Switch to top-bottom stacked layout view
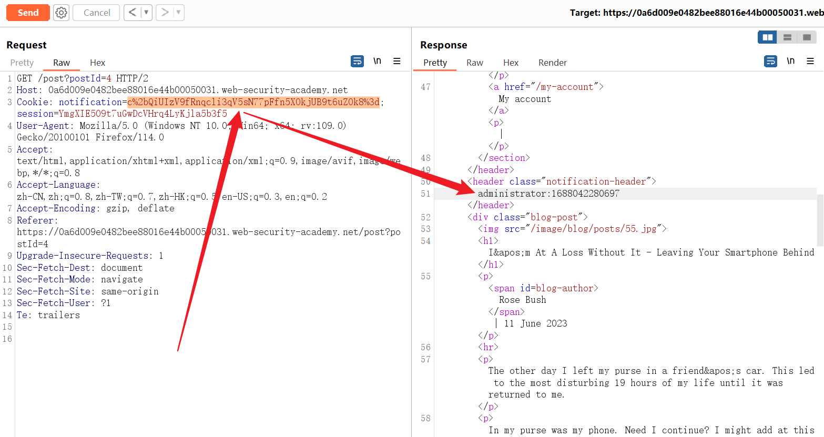The width and height of the screenshot is (824, 437). [787, 37]
